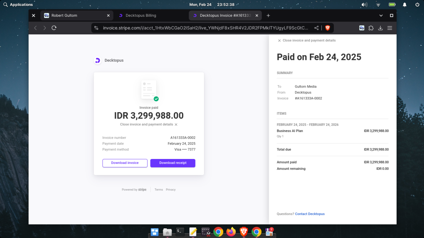Switch to the Decktopus Billing tab
The image size is (424, 238).
click(x=141, y=16)
